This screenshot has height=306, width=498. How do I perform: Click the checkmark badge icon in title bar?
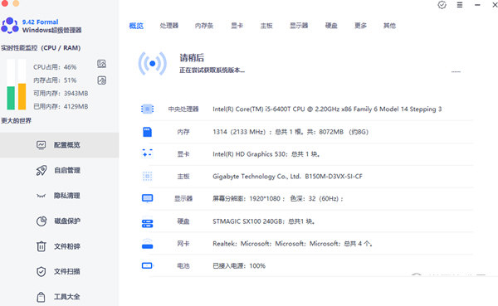pos(442,5)
